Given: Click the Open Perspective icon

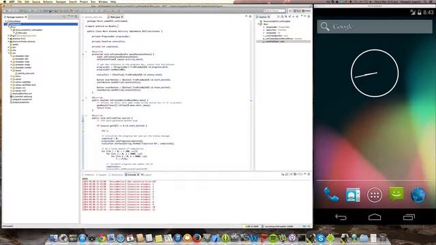Looking at the screenshot, I should pos(290,11).
